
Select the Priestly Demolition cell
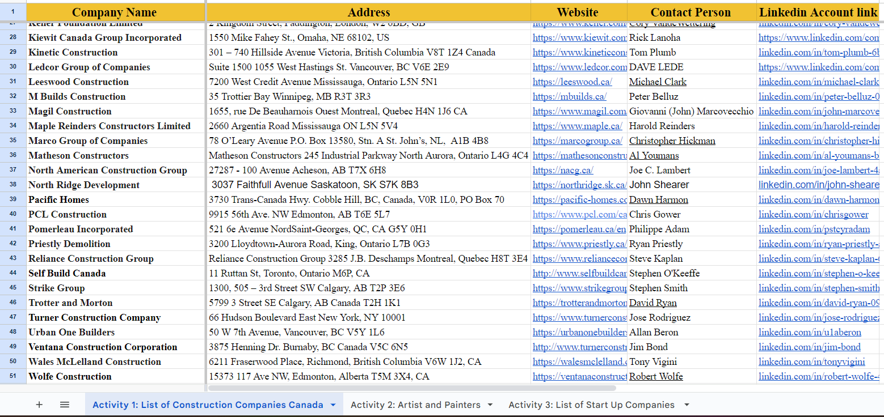[115, 244]
